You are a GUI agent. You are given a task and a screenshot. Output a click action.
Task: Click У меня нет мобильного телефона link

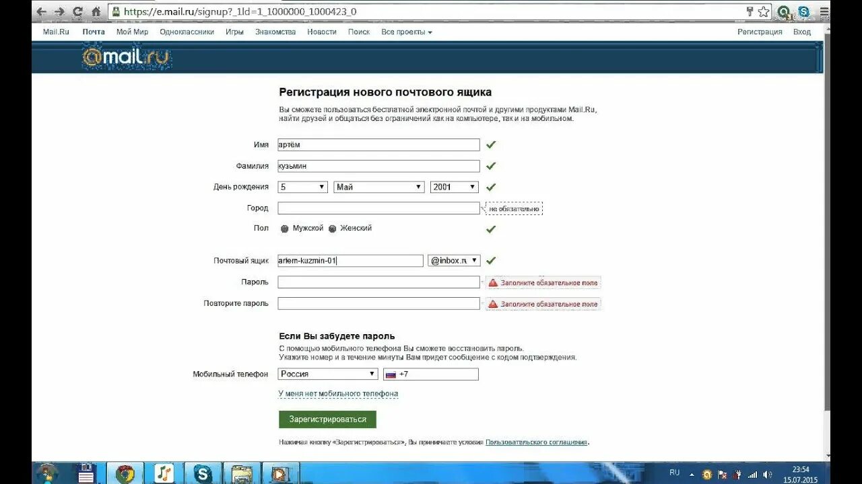(x=338, y=394)
